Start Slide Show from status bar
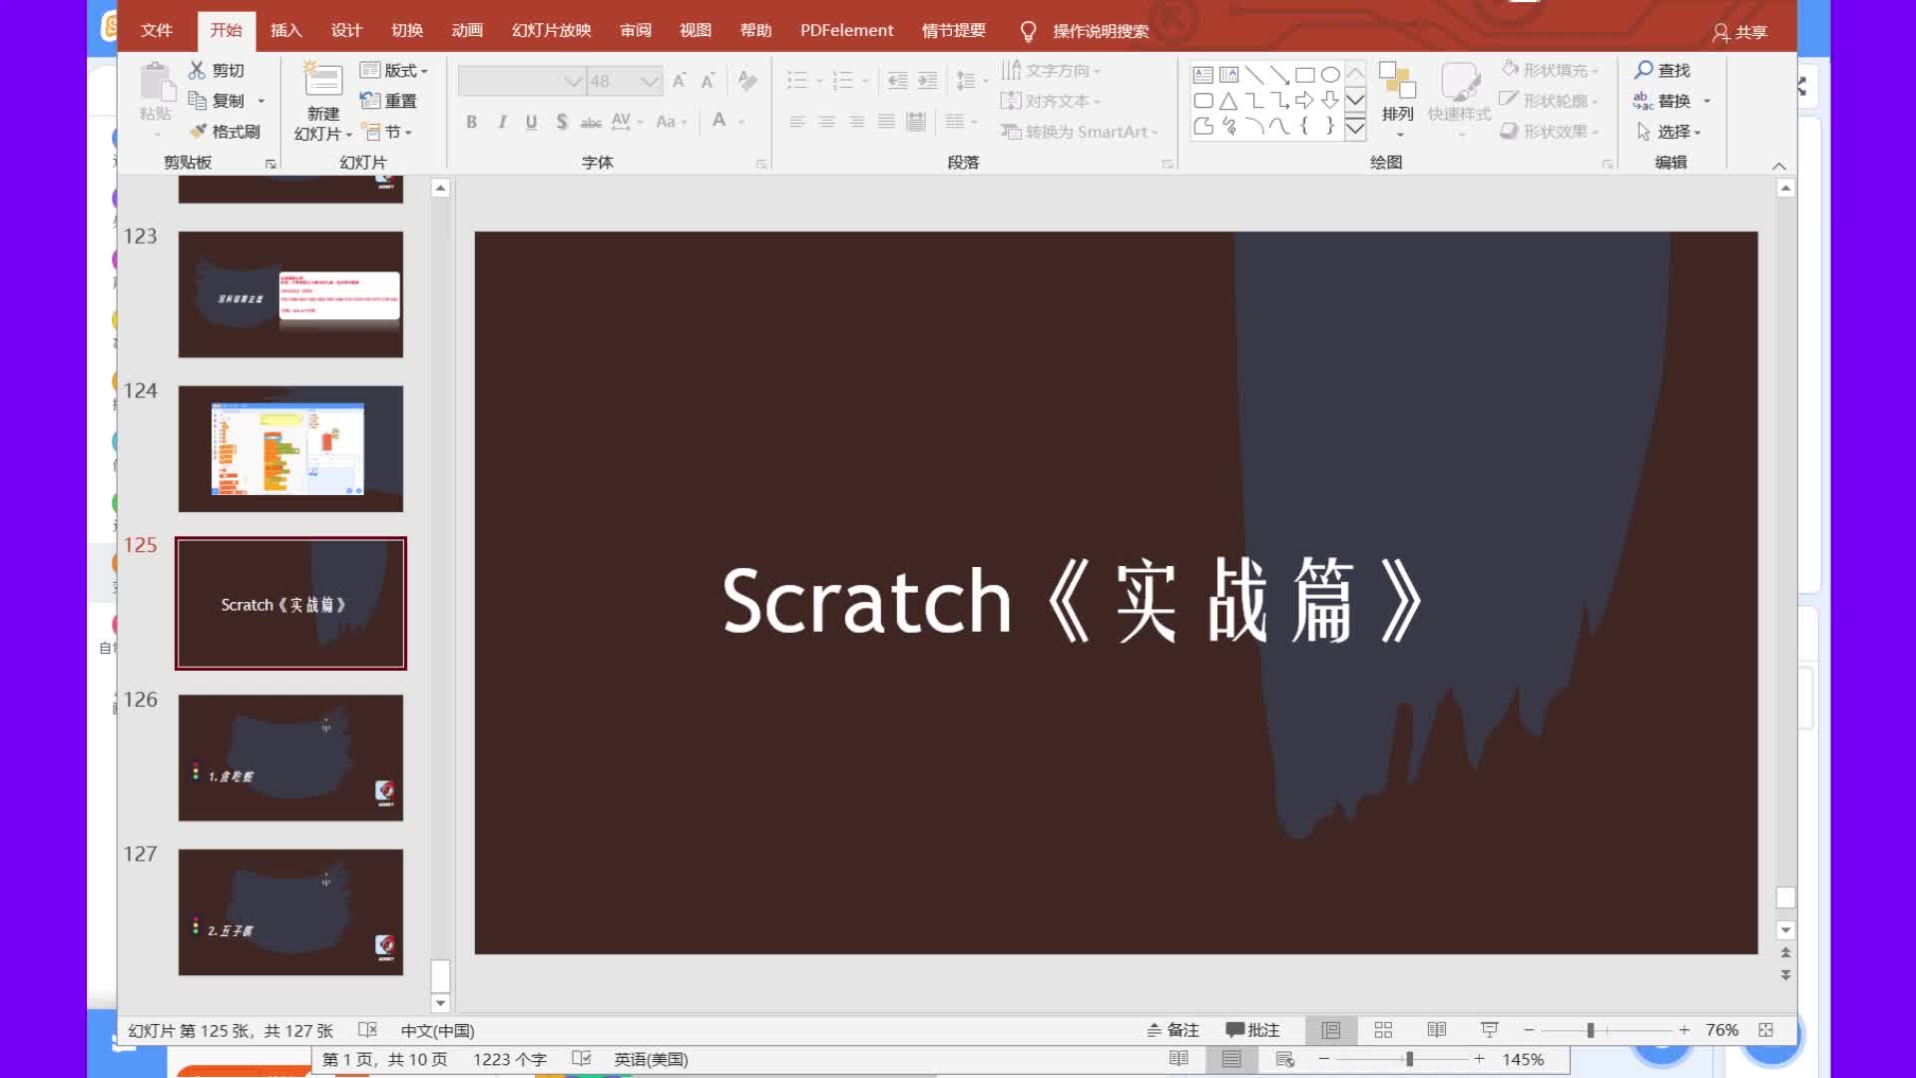1916x1078 pixels. pyautogui.click(x=1490, y=1030)
